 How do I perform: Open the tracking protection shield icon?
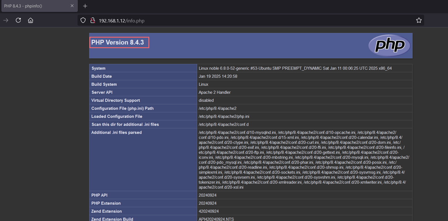[x=83, y=20]
